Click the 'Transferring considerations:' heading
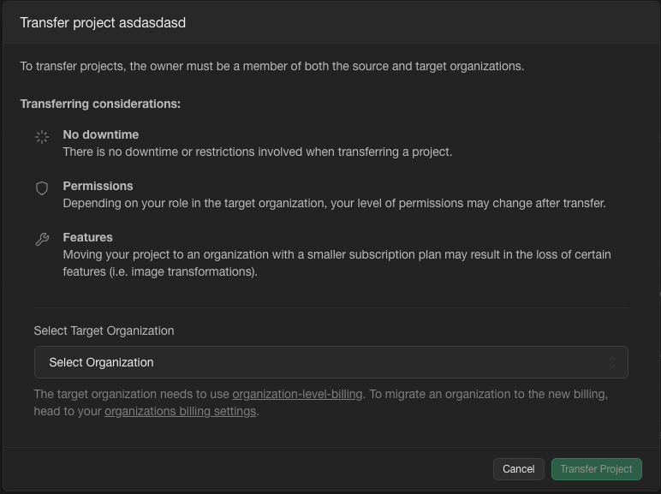Image resolution: width=661 pixels, height=494 pixels. pyautogui.click(x=100, y=104)
